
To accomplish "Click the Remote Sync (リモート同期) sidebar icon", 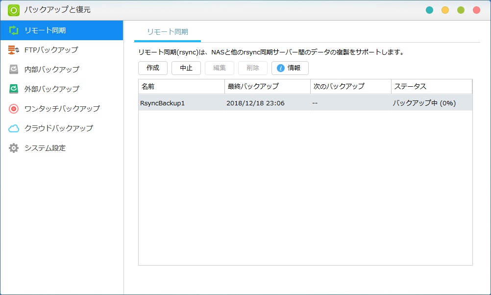I will (x=14, y=30).
